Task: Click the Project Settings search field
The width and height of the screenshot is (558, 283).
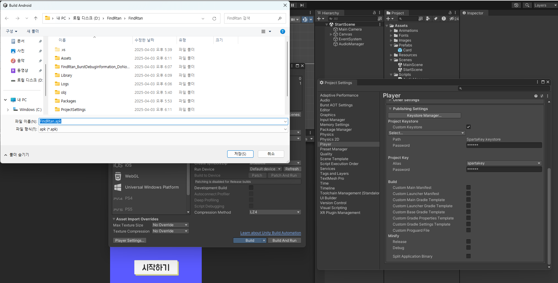Action: coord(503,88)
